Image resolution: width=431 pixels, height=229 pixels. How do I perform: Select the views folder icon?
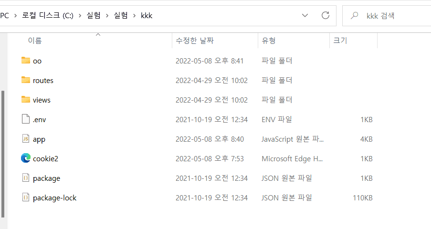26,99
